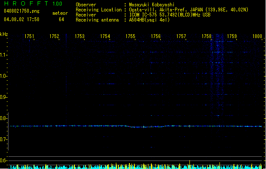Click the meteor count value 64
Image resolution: width=266 pixels, height=169 pixels.
pyautogui.click(x=61, y=19)
